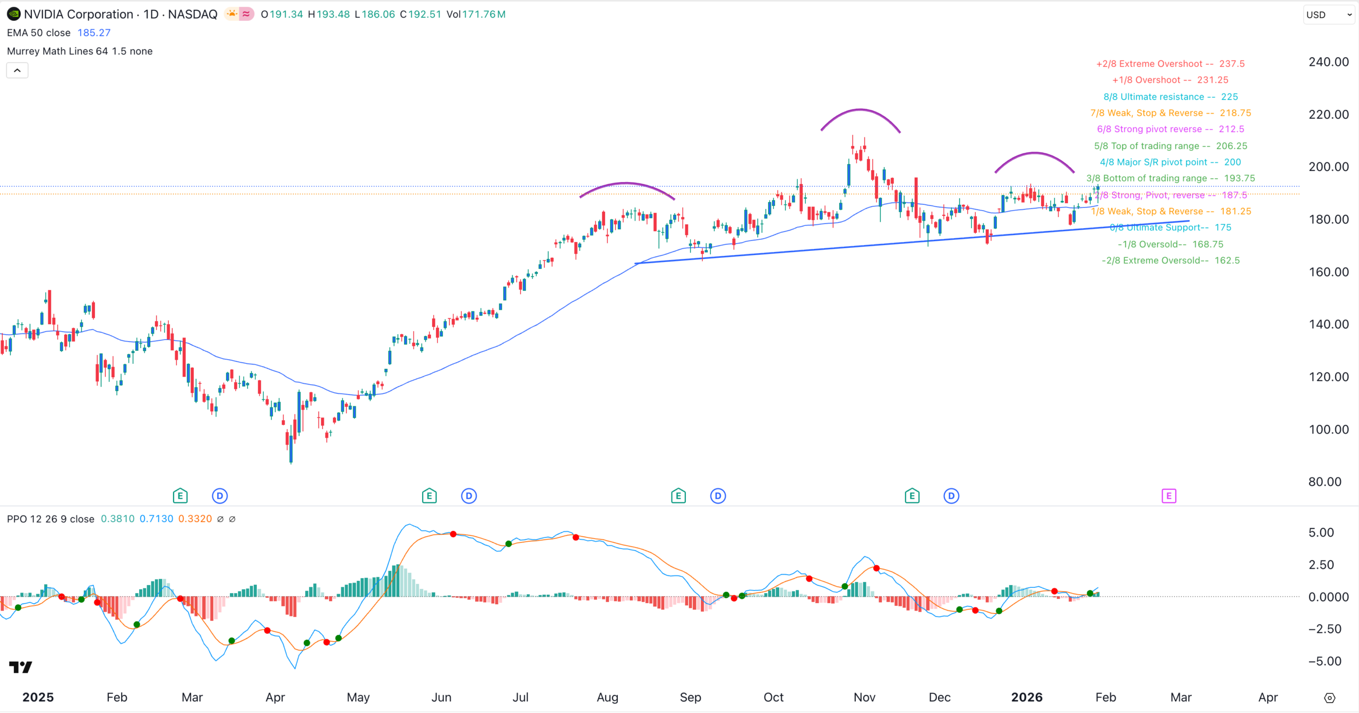Click the pre-market sun session icon

pyautogui.click(x=232, y=14)
